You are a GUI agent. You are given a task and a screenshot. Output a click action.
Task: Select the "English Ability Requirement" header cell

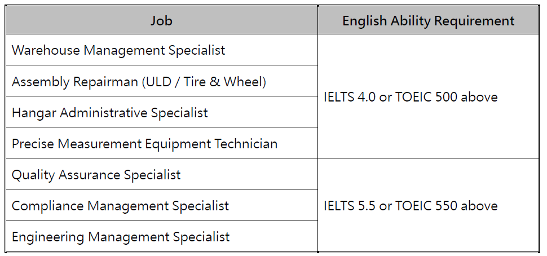pos(428,21)
